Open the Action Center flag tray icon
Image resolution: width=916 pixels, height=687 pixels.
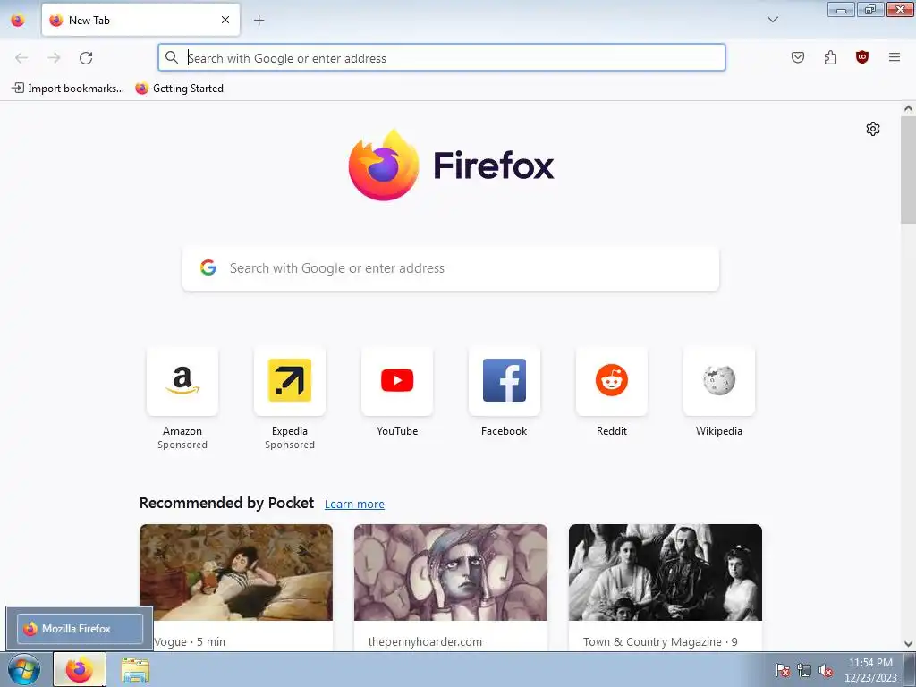tap(782, 670)
